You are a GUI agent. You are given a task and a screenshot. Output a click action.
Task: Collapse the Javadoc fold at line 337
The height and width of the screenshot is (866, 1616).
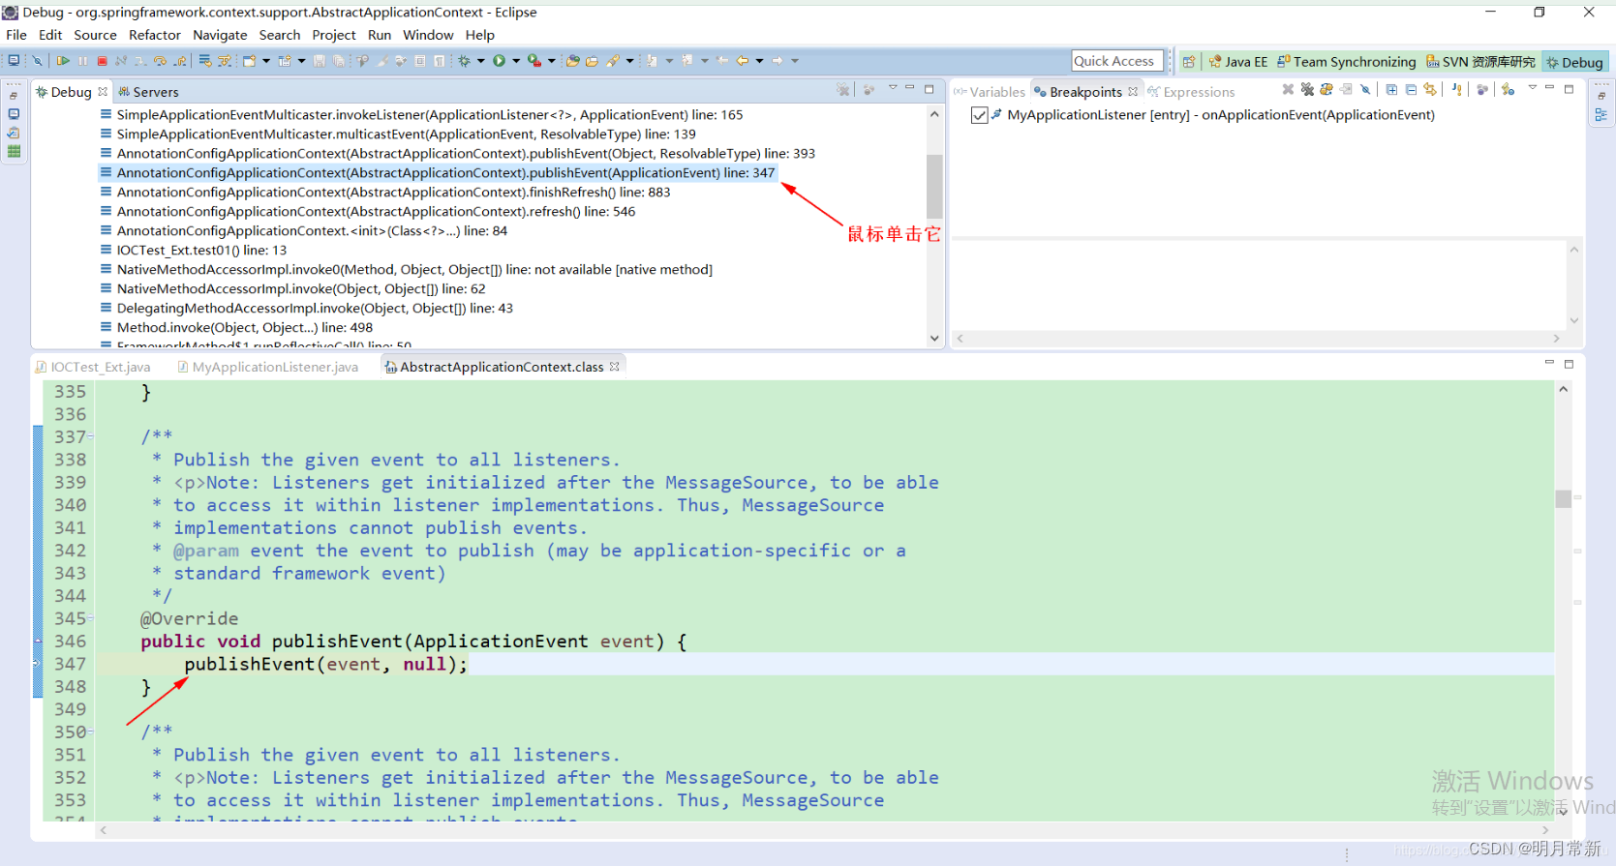[x=91, y=436]
